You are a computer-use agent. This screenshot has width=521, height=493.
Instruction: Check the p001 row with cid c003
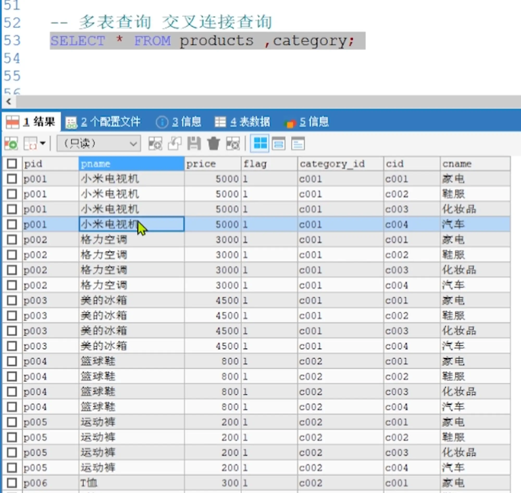(12, 209)
